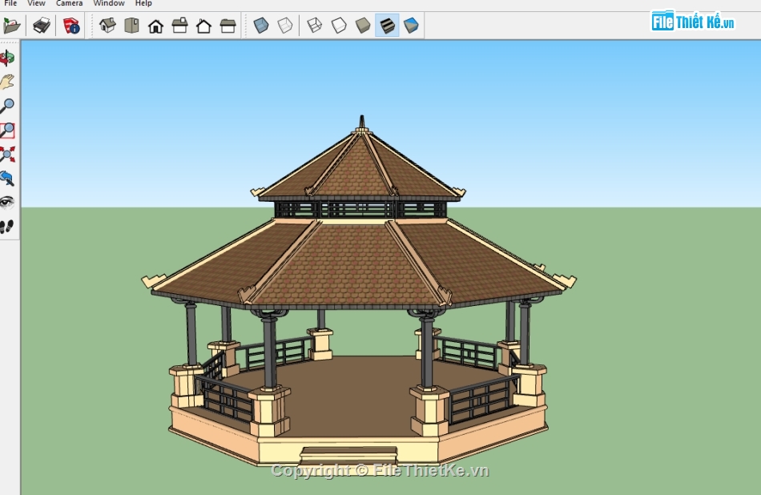Switch to Front view
Image resolution: width=761 pixels, height=495 pixels.
[x=155, y=26]
